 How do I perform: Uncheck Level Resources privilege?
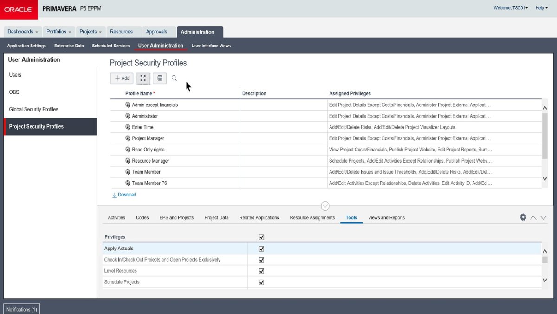[261, 271]
